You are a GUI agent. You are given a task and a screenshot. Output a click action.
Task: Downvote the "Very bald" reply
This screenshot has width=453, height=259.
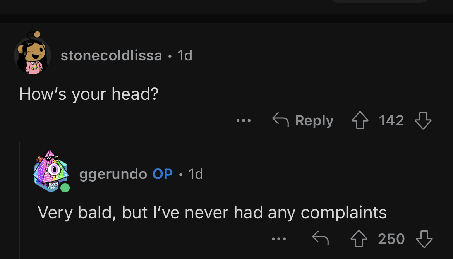424,239
